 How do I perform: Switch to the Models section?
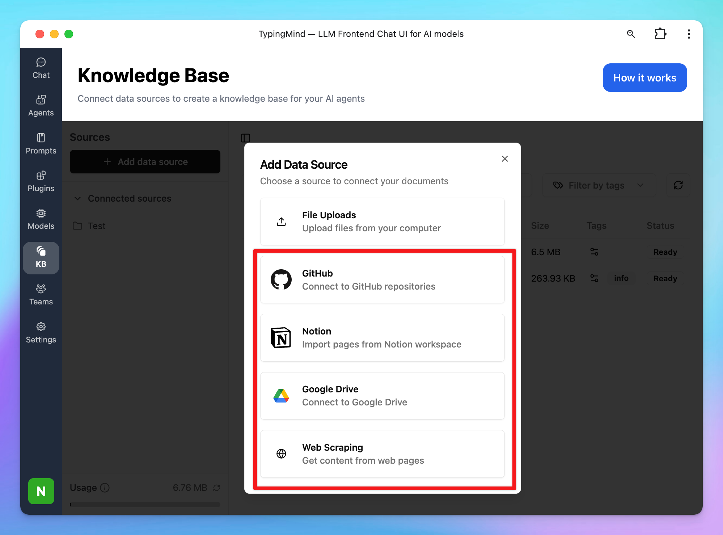coord(41,219)
